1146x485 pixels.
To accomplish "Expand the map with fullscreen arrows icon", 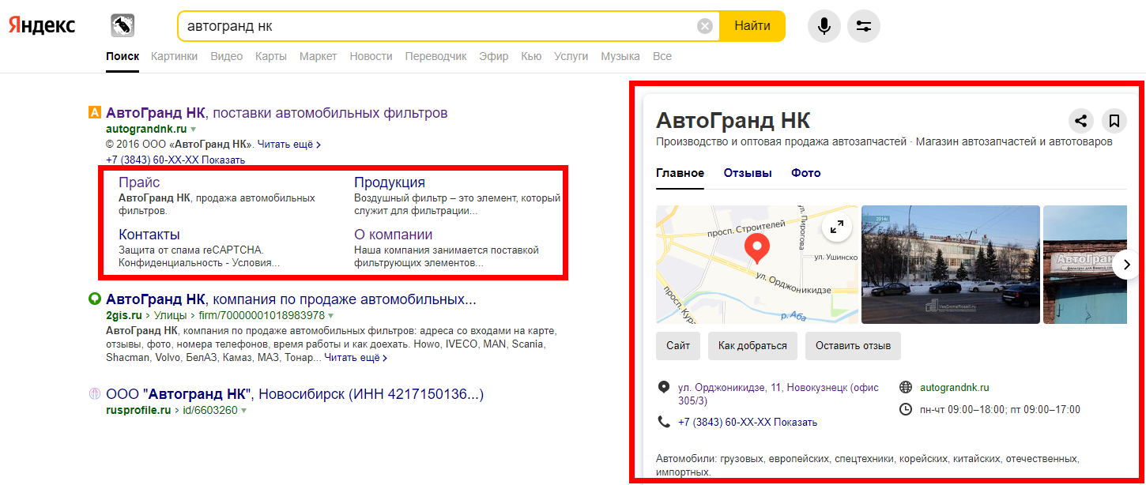I will [836, 227].
